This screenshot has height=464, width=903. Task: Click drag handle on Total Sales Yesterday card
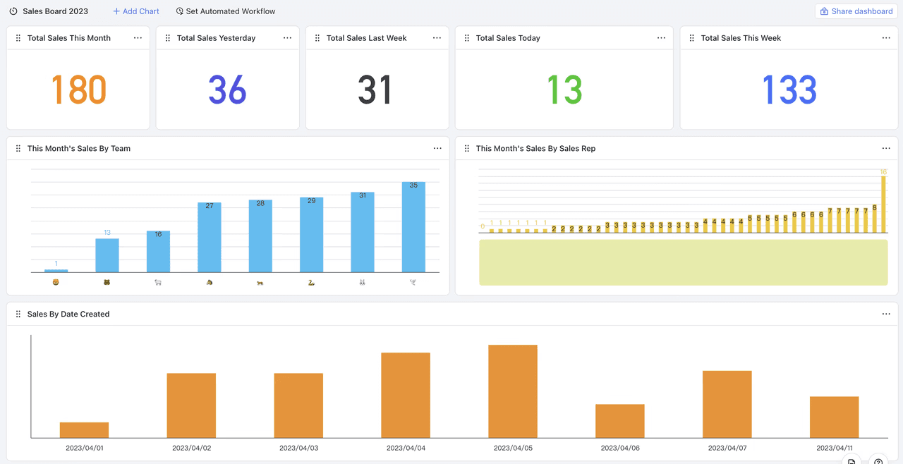(x=168, y=38)
